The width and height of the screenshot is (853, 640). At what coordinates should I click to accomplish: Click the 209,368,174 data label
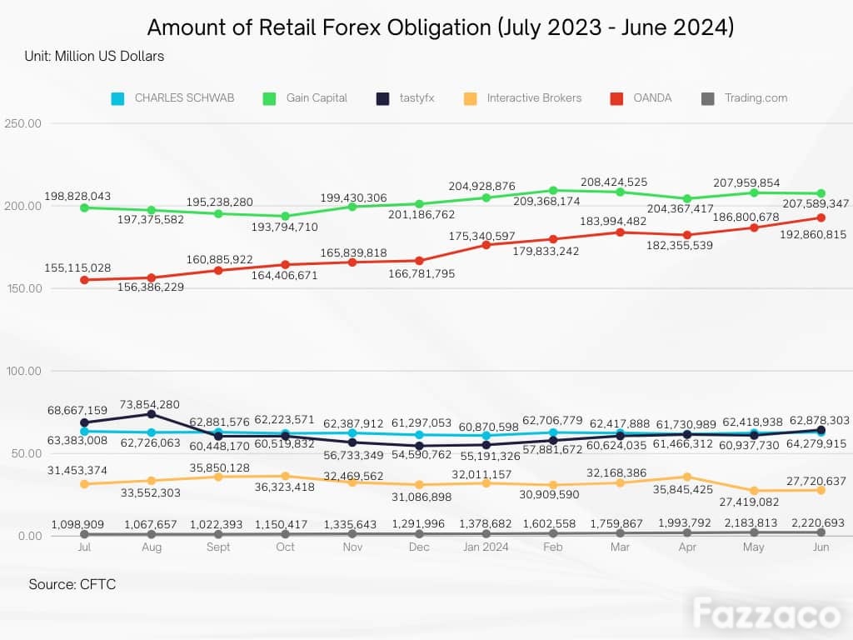coord(546,202)
